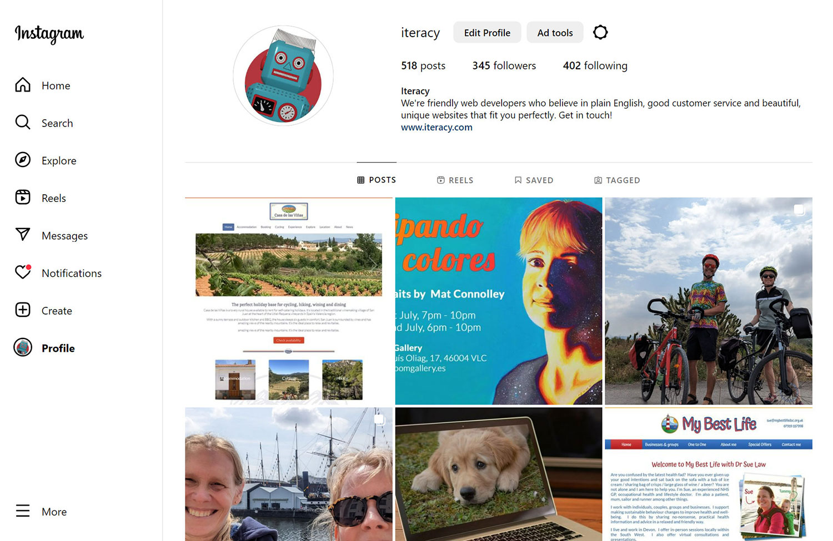Click the Instagram logo
This screenshot has width=833, height=541.
click(x=49, y=34)
